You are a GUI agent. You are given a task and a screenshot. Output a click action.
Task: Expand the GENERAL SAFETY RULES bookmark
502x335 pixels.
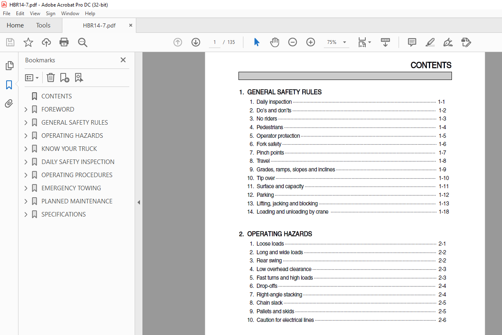(x=26, y=123)
